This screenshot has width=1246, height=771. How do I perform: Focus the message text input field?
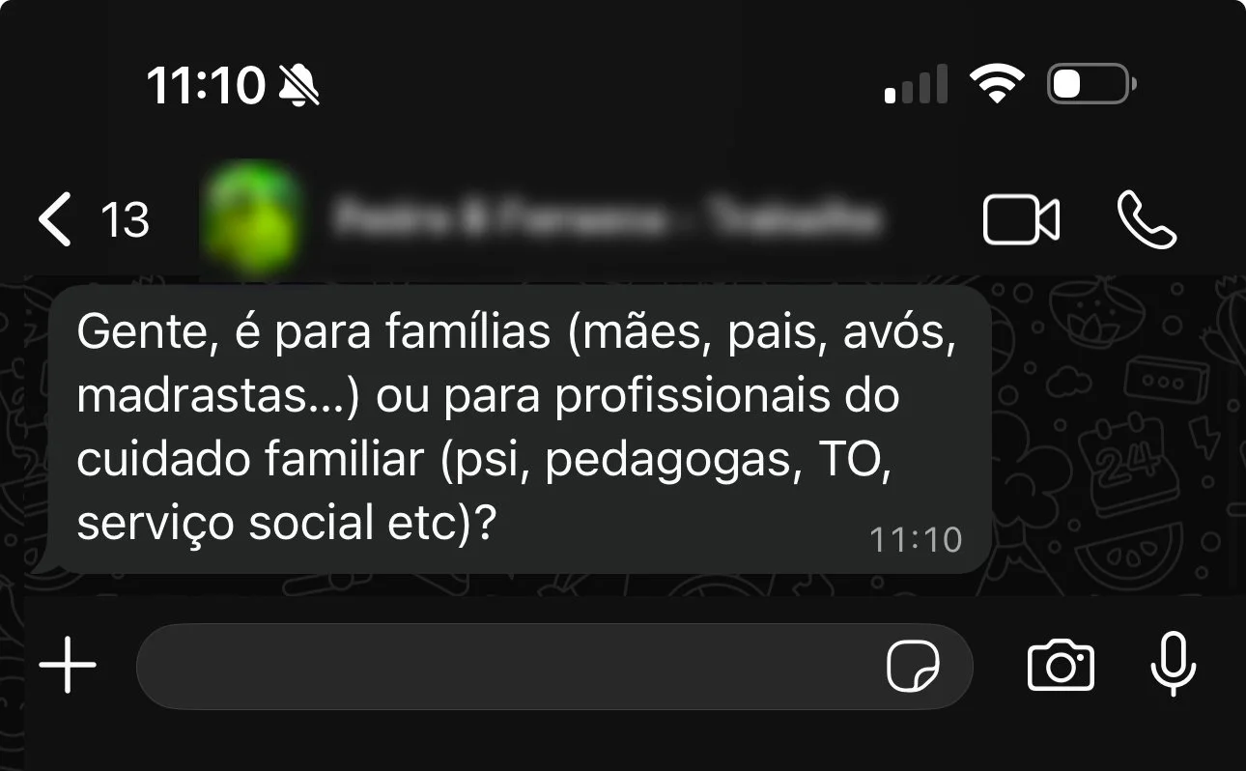pyautogui.click(x=554, y=667)
